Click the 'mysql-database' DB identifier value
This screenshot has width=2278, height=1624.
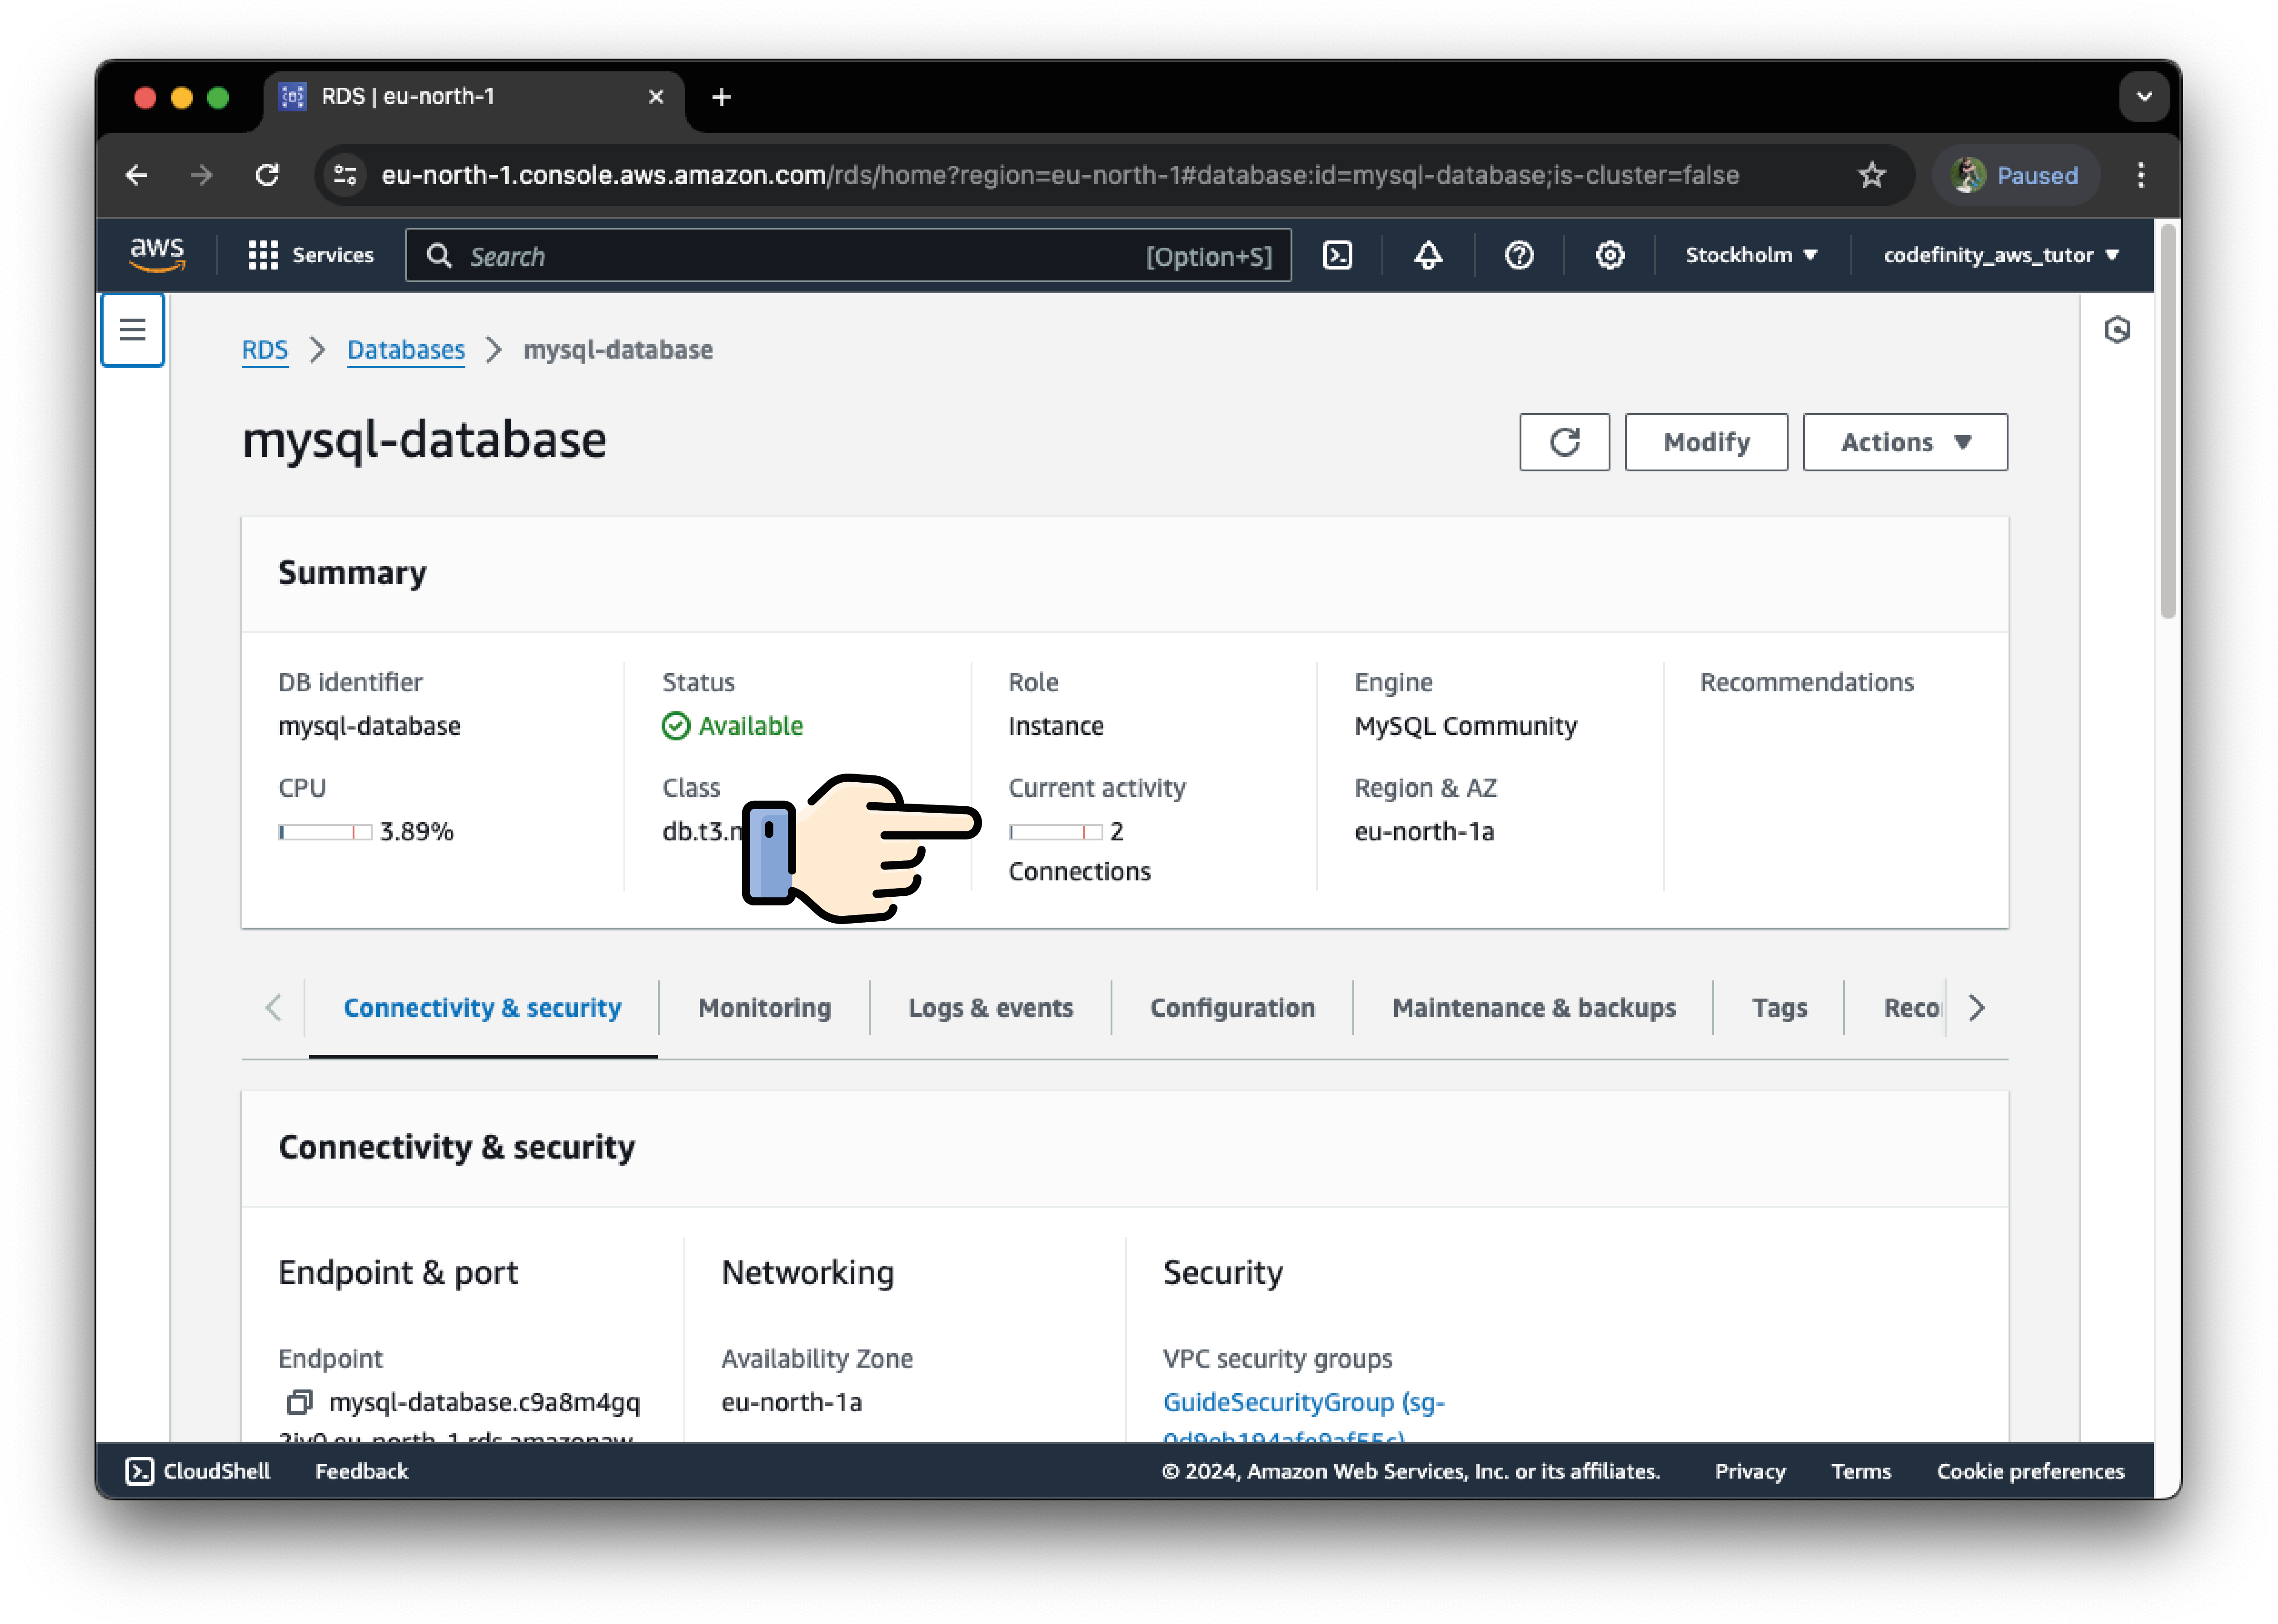tap(369, 726)
